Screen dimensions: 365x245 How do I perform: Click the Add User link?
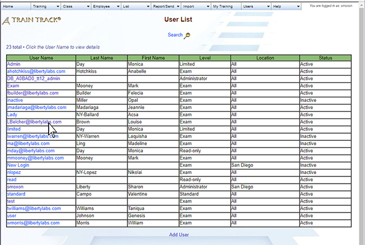pos(179,235)
